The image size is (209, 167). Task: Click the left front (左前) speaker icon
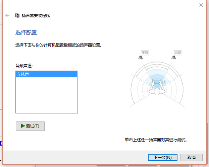(x=140, y=58)
